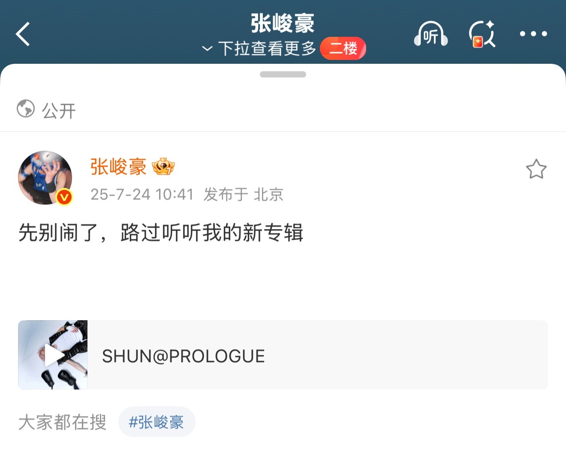The image size is (566, 458).
Task: Open the red 二楼 badge
Action: (343, 48)
